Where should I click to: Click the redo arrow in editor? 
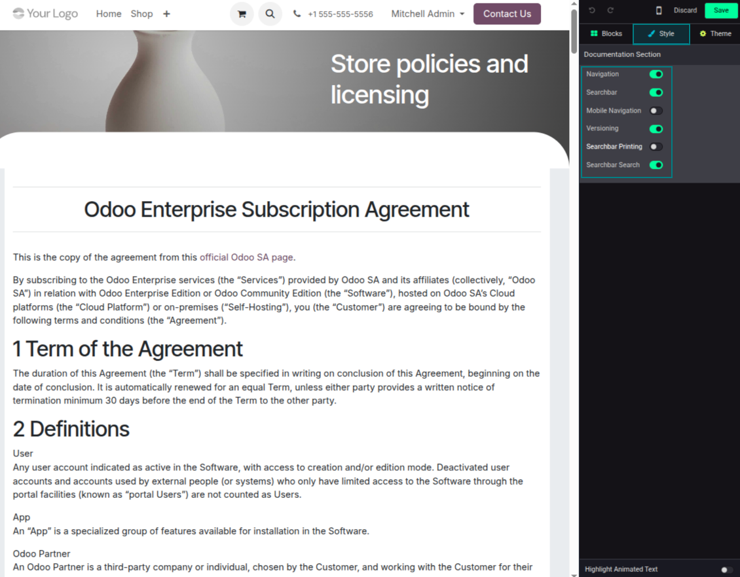[x=610, y=10]
